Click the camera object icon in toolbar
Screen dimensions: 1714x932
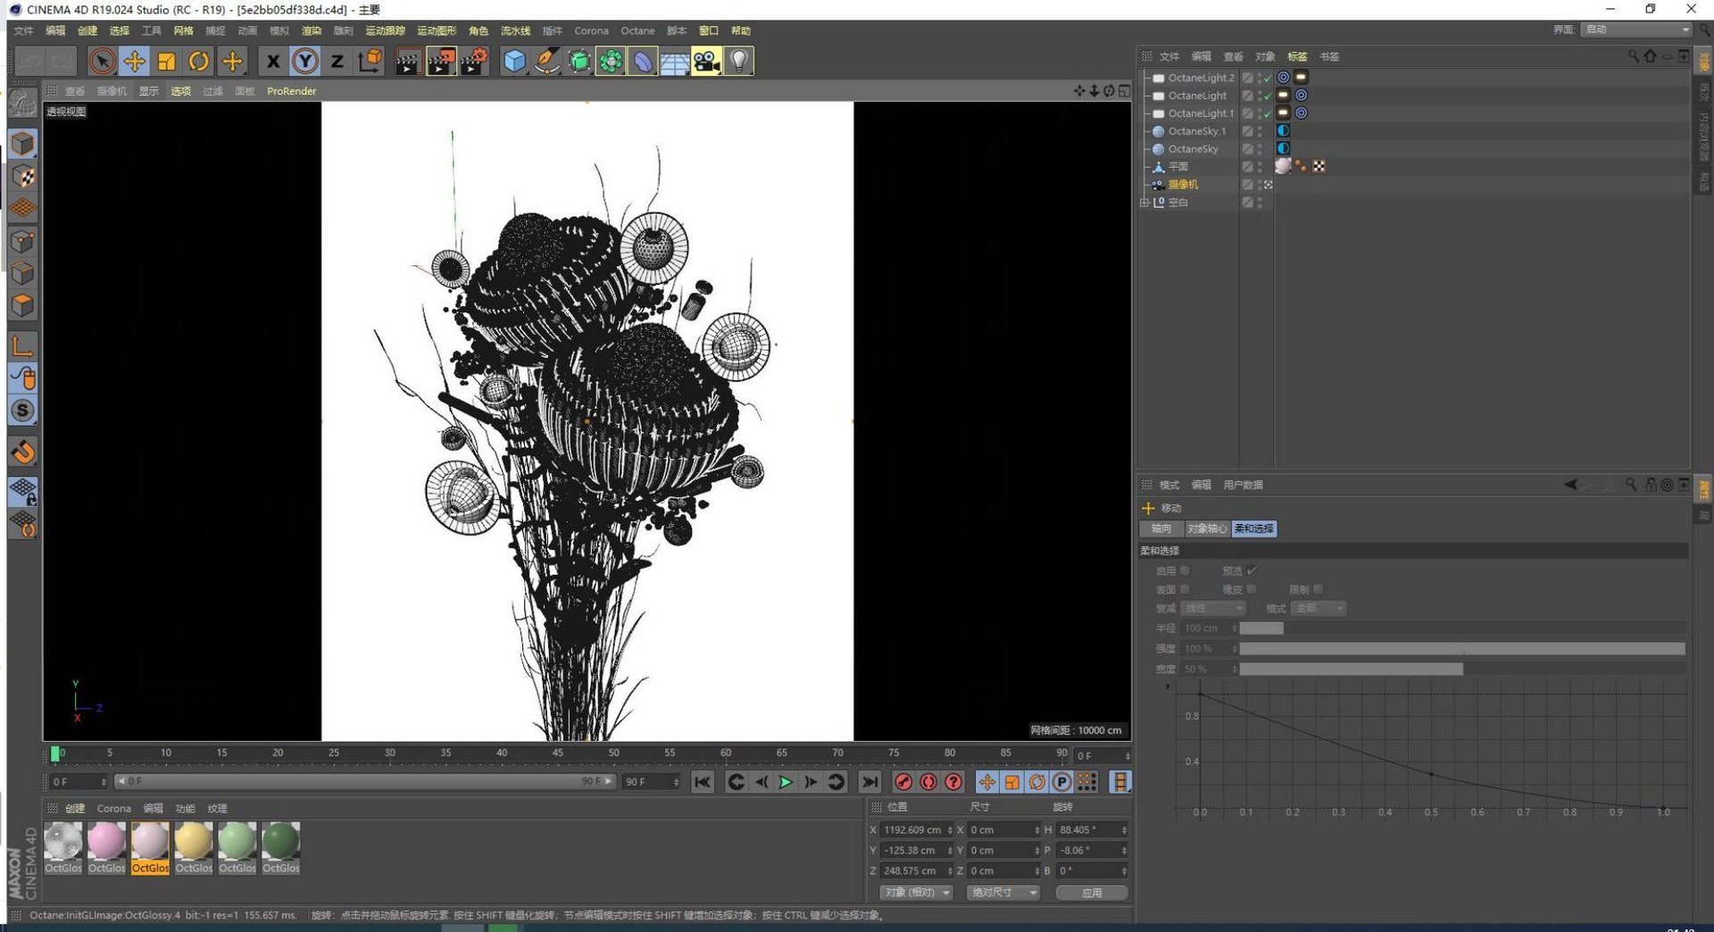pyautogui.click(x=706, y=62)
